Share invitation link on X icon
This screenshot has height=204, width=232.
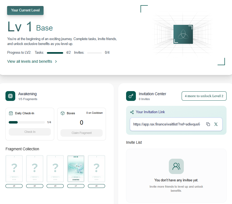[216, 124]
